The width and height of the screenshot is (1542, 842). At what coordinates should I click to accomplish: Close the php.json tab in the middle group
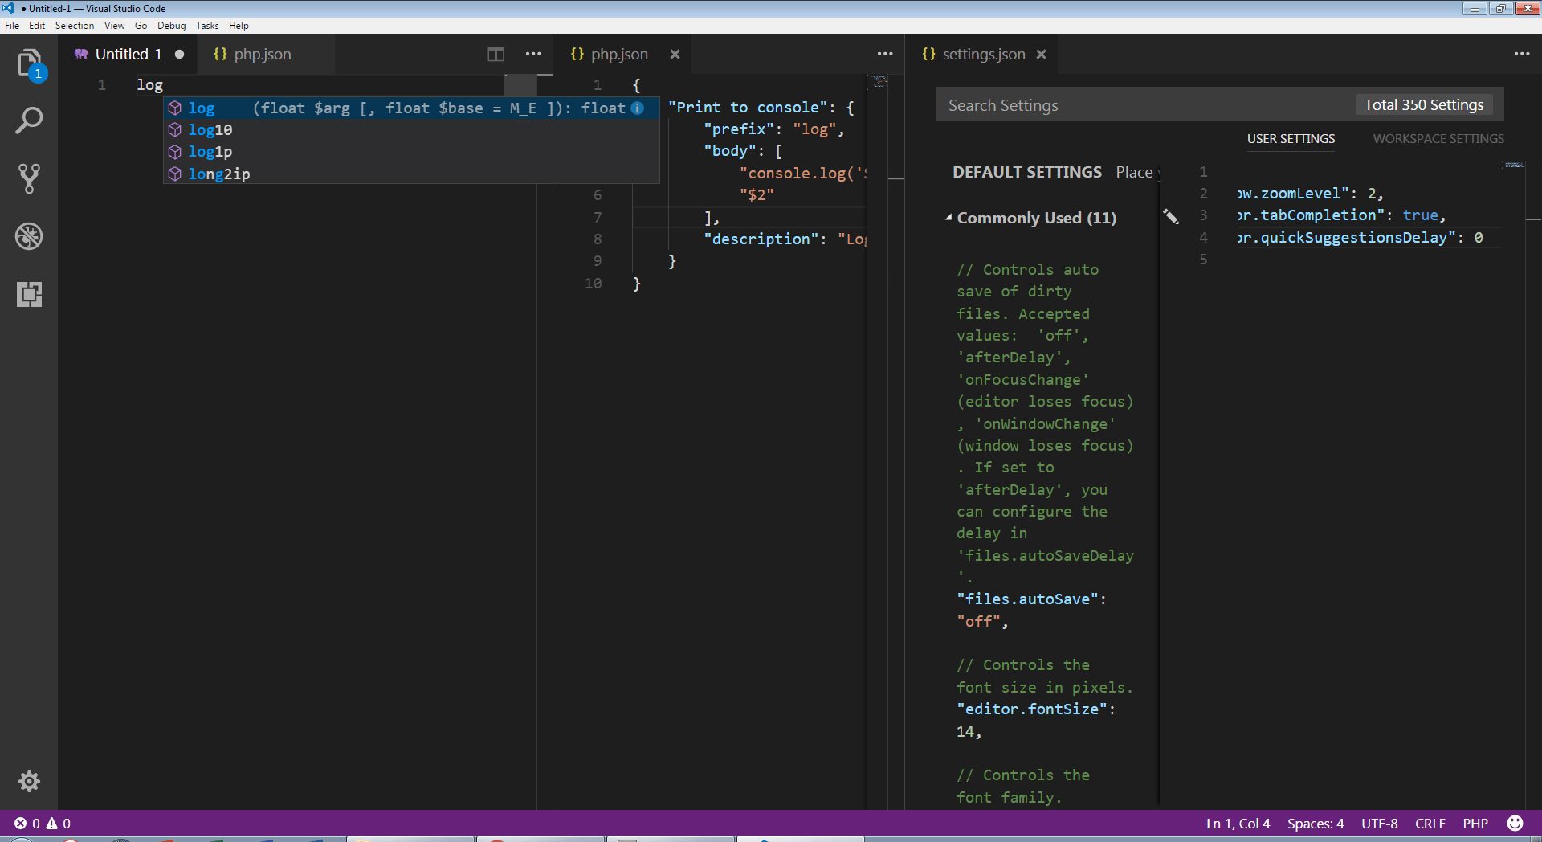(x=675, y=55)
